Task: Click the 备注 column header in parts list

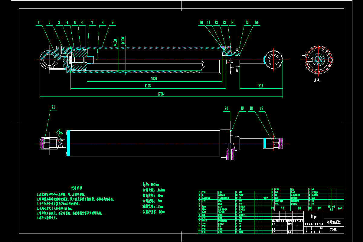Action: pos(340,208)
